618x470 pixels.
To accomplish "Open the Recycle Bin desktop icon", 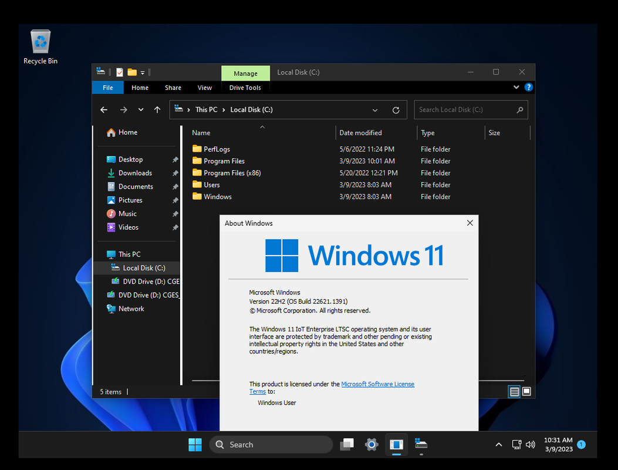I will pyautogui.click(x=40, y=46).
